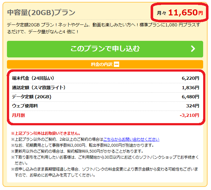The height and width of the screenshot is (190, 211).
Task: Collapse 料金の内訳 using the minus icon
Action: (x=116, y=65)
